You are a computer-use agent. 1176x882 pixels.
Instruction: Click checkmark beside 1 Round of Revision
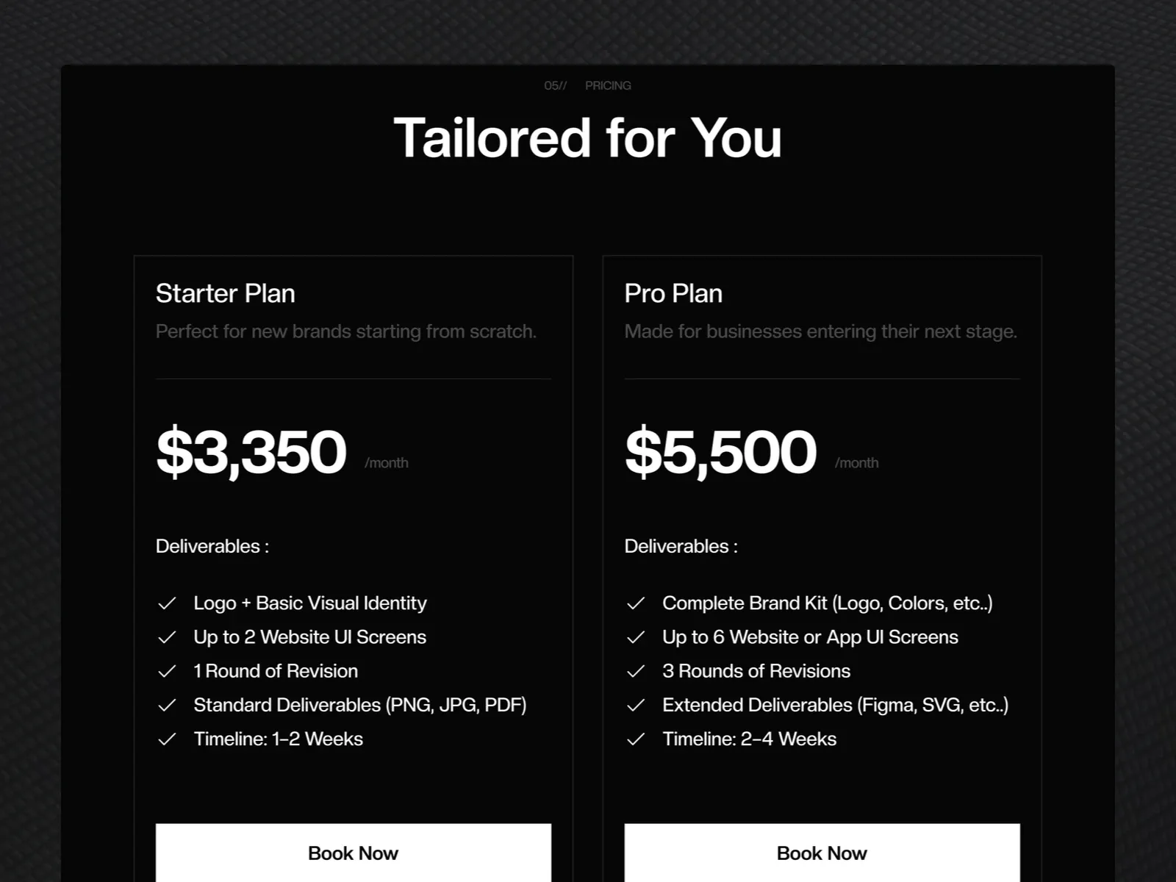[167, 671]
